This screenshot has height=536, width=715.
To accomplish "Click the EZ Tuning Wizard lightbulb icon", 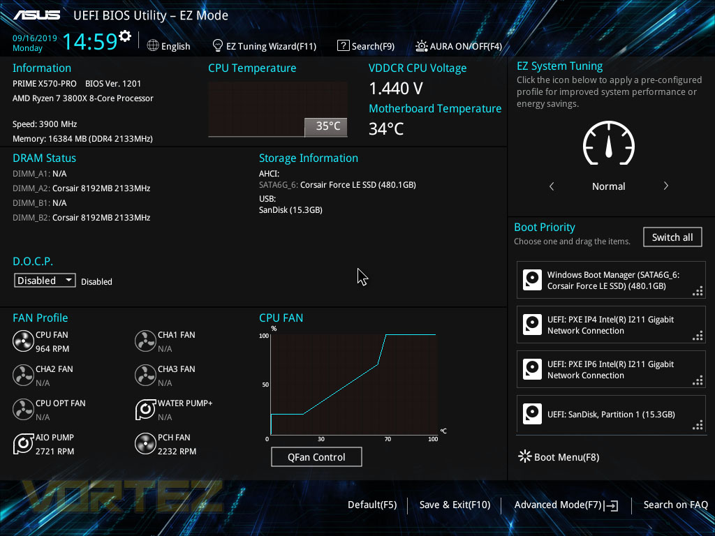I will point(218,45).
